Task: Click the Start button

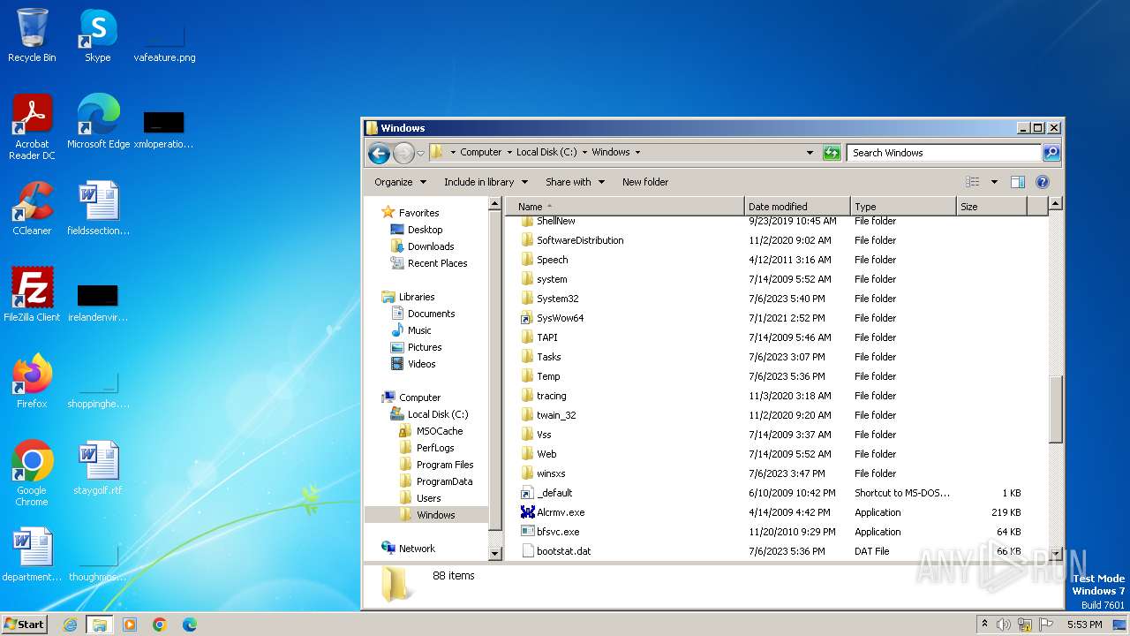Action: [25, 625]
